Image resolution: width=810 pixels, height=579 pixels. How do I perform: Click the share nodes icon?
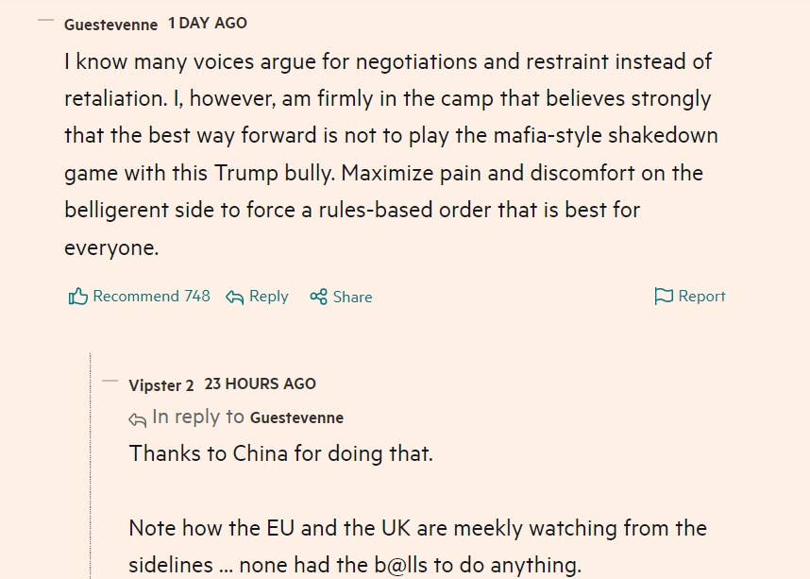pos(319,297)
